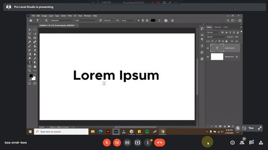Select the Blur tool

point(35,54)
